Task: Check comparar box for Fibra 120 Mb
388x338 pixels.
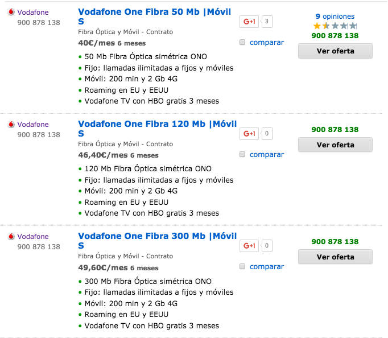Action: (x=243, y=155)
